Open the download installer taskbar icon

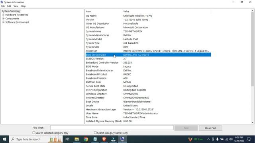(x=113, y=139)
